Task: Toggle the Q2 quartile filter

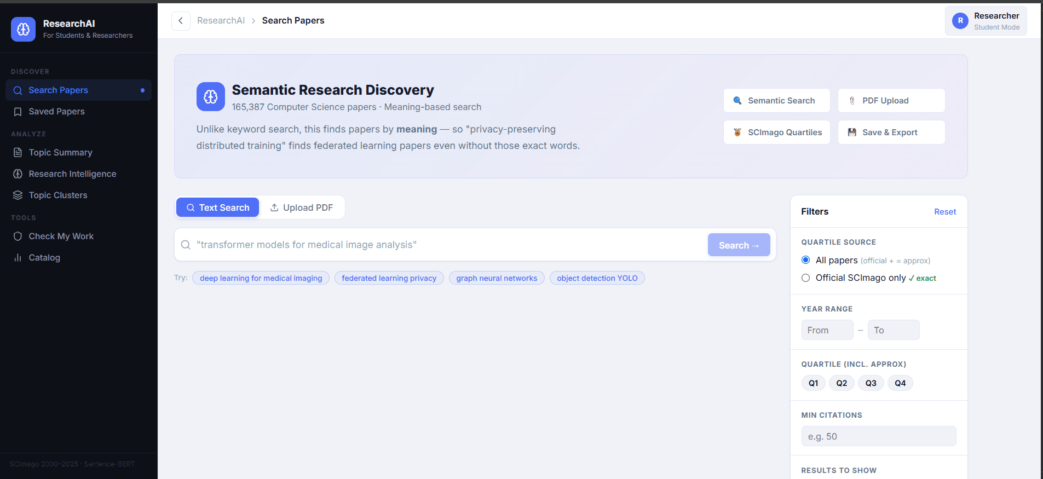Action: (842, 383)
